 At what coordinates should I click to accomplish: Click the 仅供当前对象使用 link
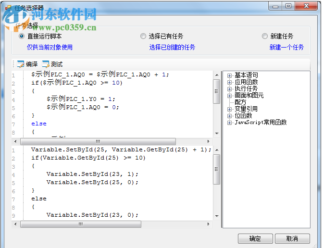pos(50,48)
